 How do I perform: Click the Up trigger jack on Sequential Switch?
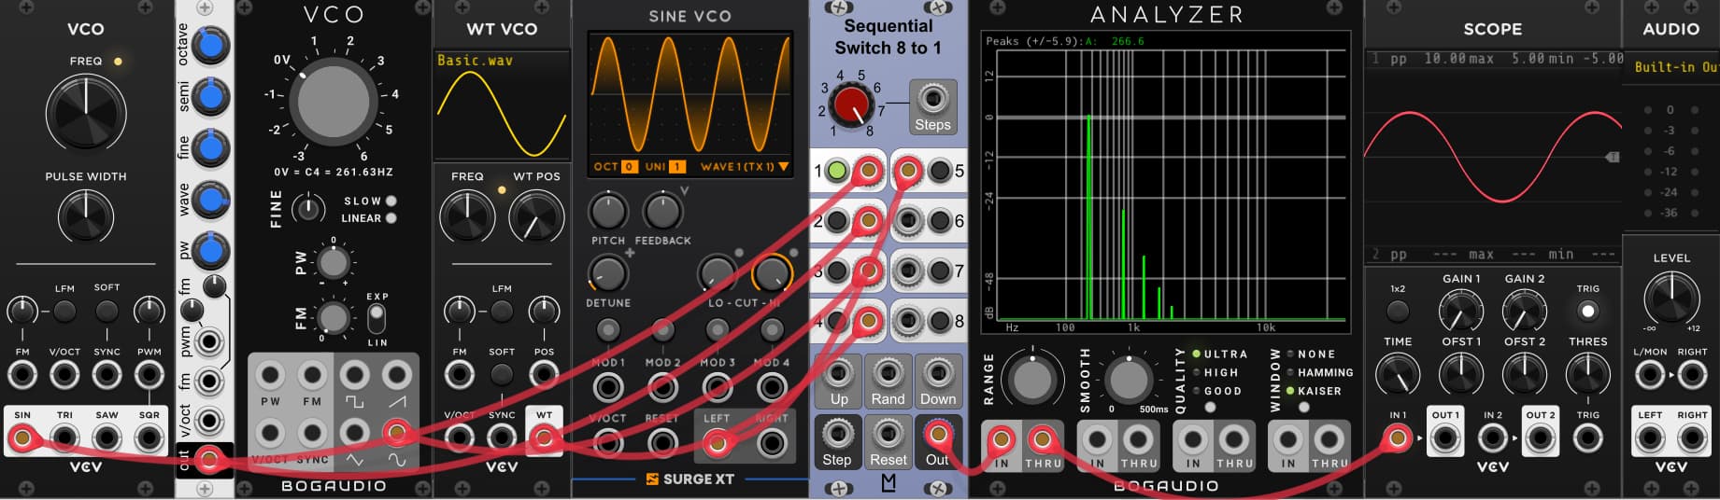click(839, 373)
